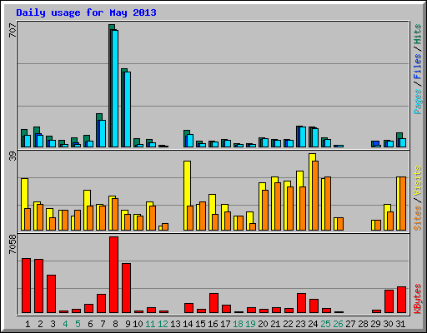
Task: Select the red KBytes bar for day 16
Action: pyautogui.click(x=213, y=303)
